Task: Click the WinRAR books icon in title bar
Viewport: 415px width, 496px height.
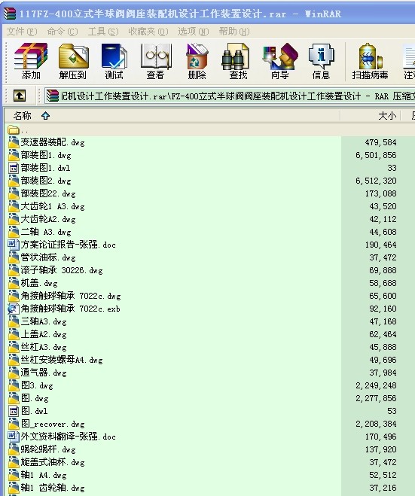Action: click(x=10, y=14)
